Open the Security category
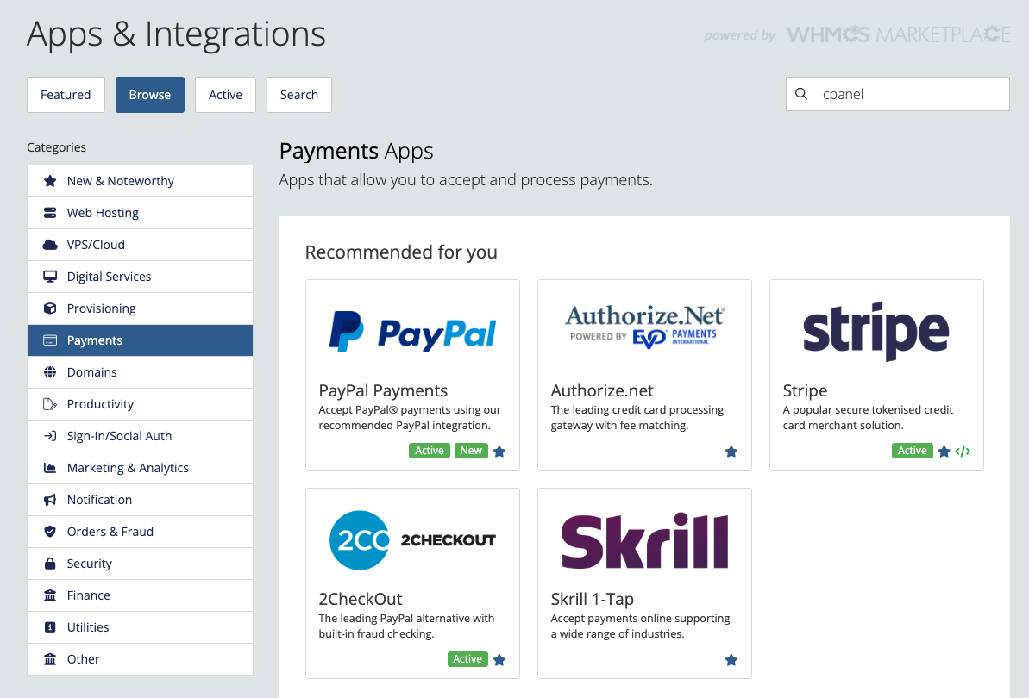The width and height of the screenshot is (1029, 698). 140,564
